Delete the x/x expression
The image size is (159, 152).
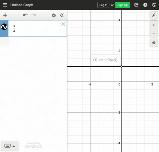click(63, 24)
